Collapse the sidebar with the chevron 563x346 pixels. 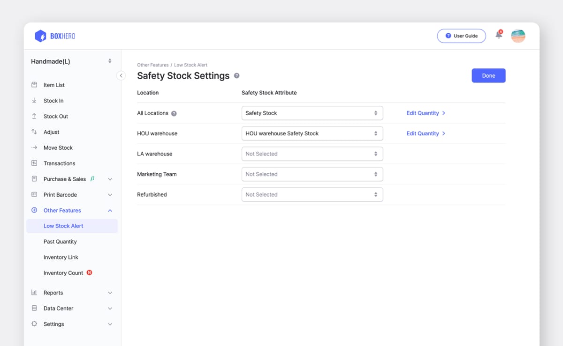point(121,75)
